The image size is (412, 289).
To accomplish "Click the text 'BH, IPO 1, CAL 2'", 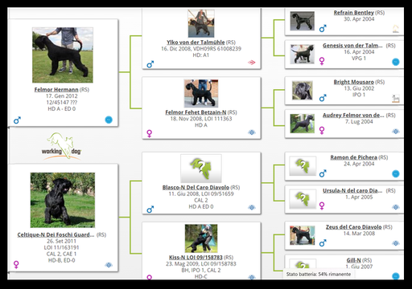I will click(201, 271).
